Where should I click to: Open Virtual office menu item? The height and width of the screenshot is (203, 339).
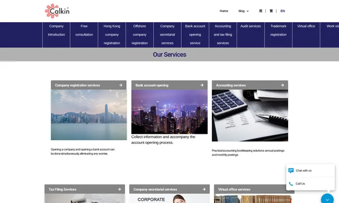pyautogui.click(x=306, y=34)
